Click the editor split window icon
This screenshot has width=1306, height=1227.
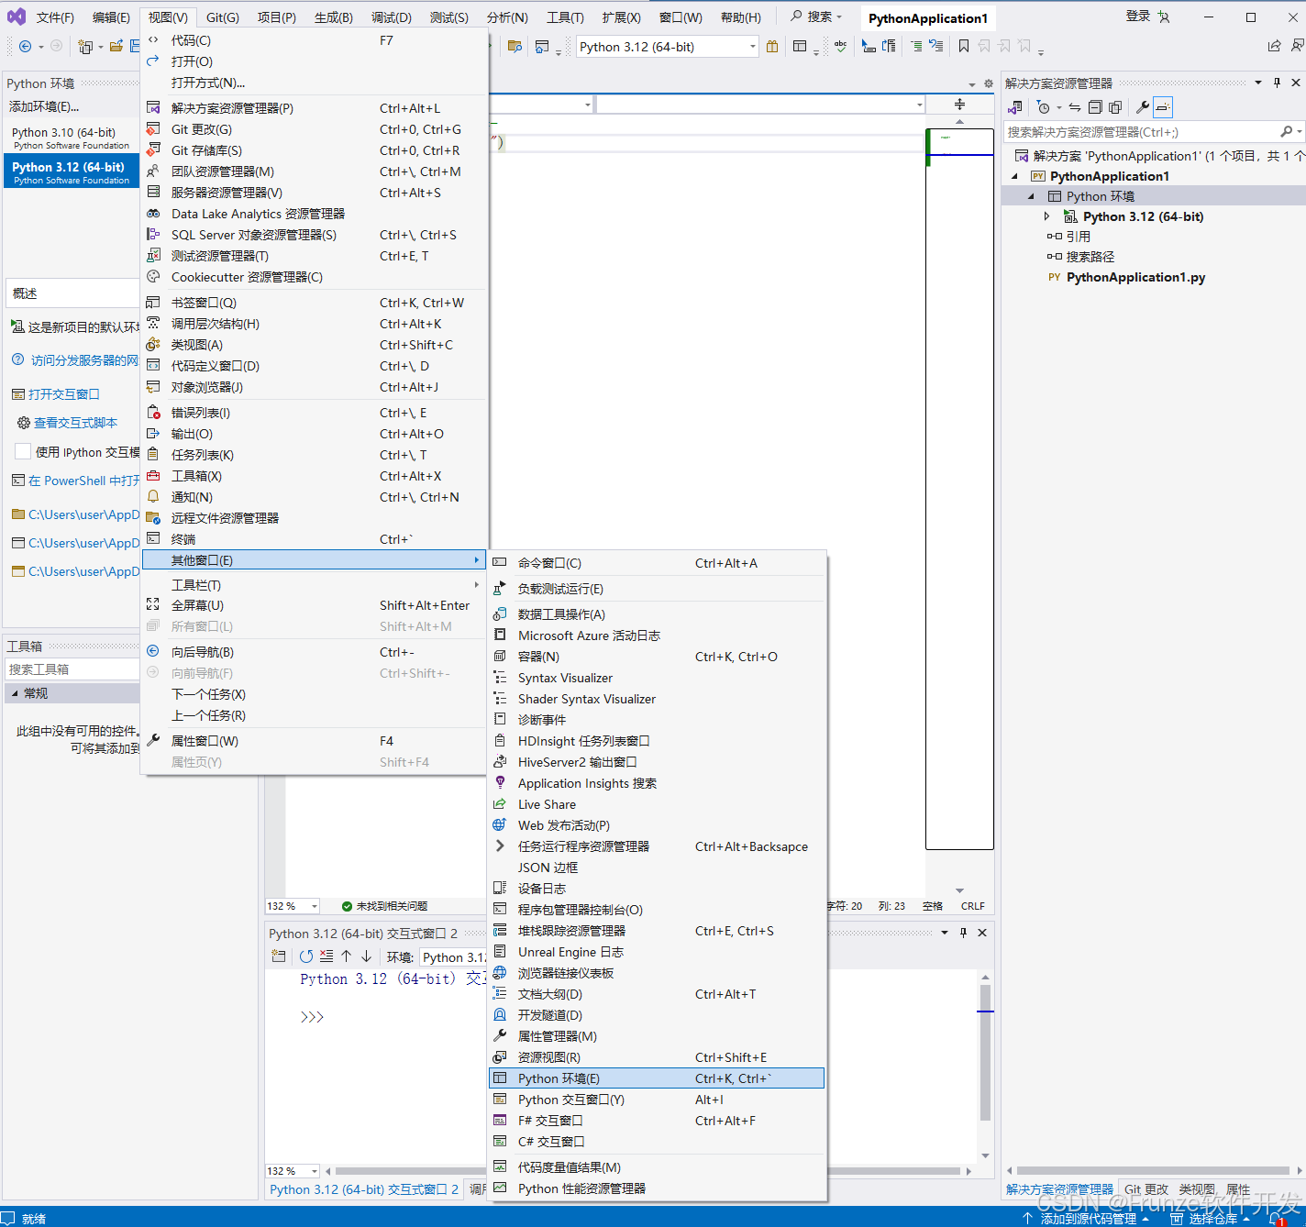pos(959,105)
